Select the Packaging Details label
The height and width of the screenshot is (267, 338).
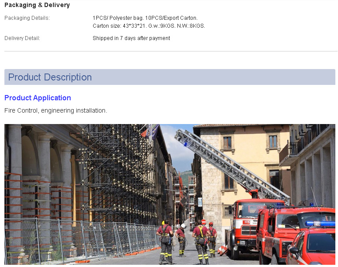coord(27,18)
